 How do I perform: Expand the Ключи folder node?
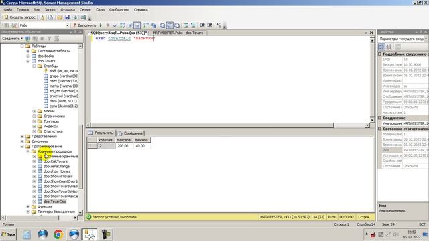[34, 111]
